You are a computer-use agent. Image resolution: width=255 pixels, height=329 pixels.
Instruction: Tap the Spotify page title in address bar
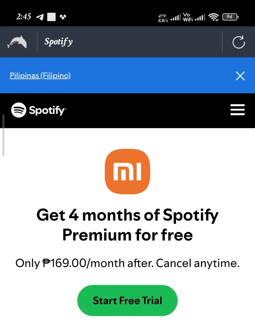[x=59, y=42]
